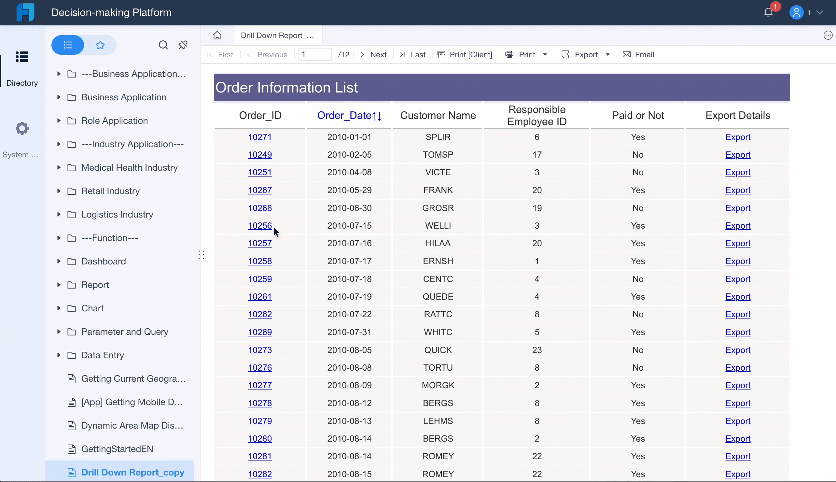The width and height of the screenshot is (836, 482).
Task: Click the page number input field
Action: [314, 55]
